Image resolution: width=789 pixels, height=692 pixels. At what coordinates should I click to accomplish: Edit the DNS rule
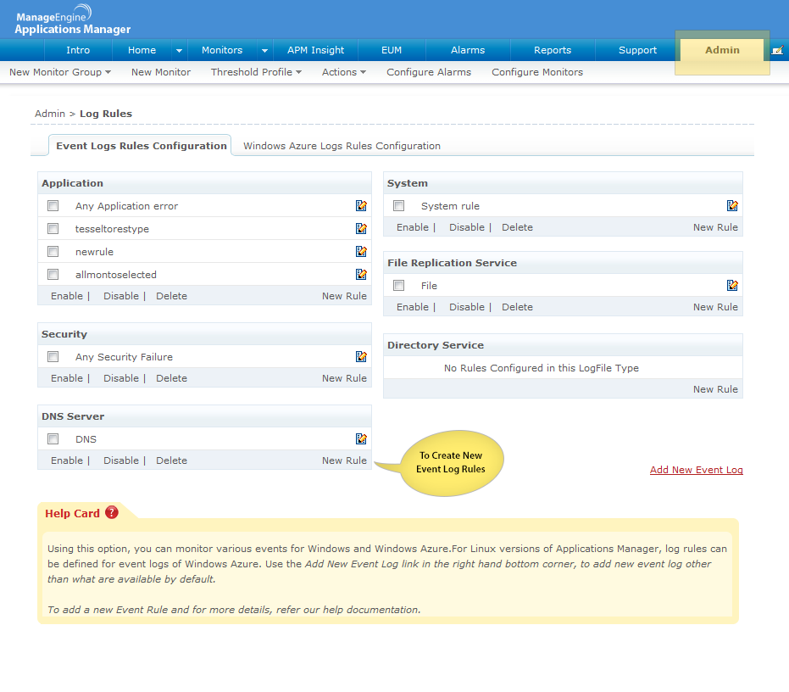[x=361, y=438]
